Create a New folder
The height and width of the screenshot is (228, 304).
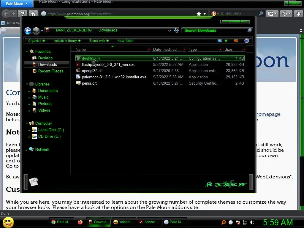pyautogui.click(x=126, y=41)
